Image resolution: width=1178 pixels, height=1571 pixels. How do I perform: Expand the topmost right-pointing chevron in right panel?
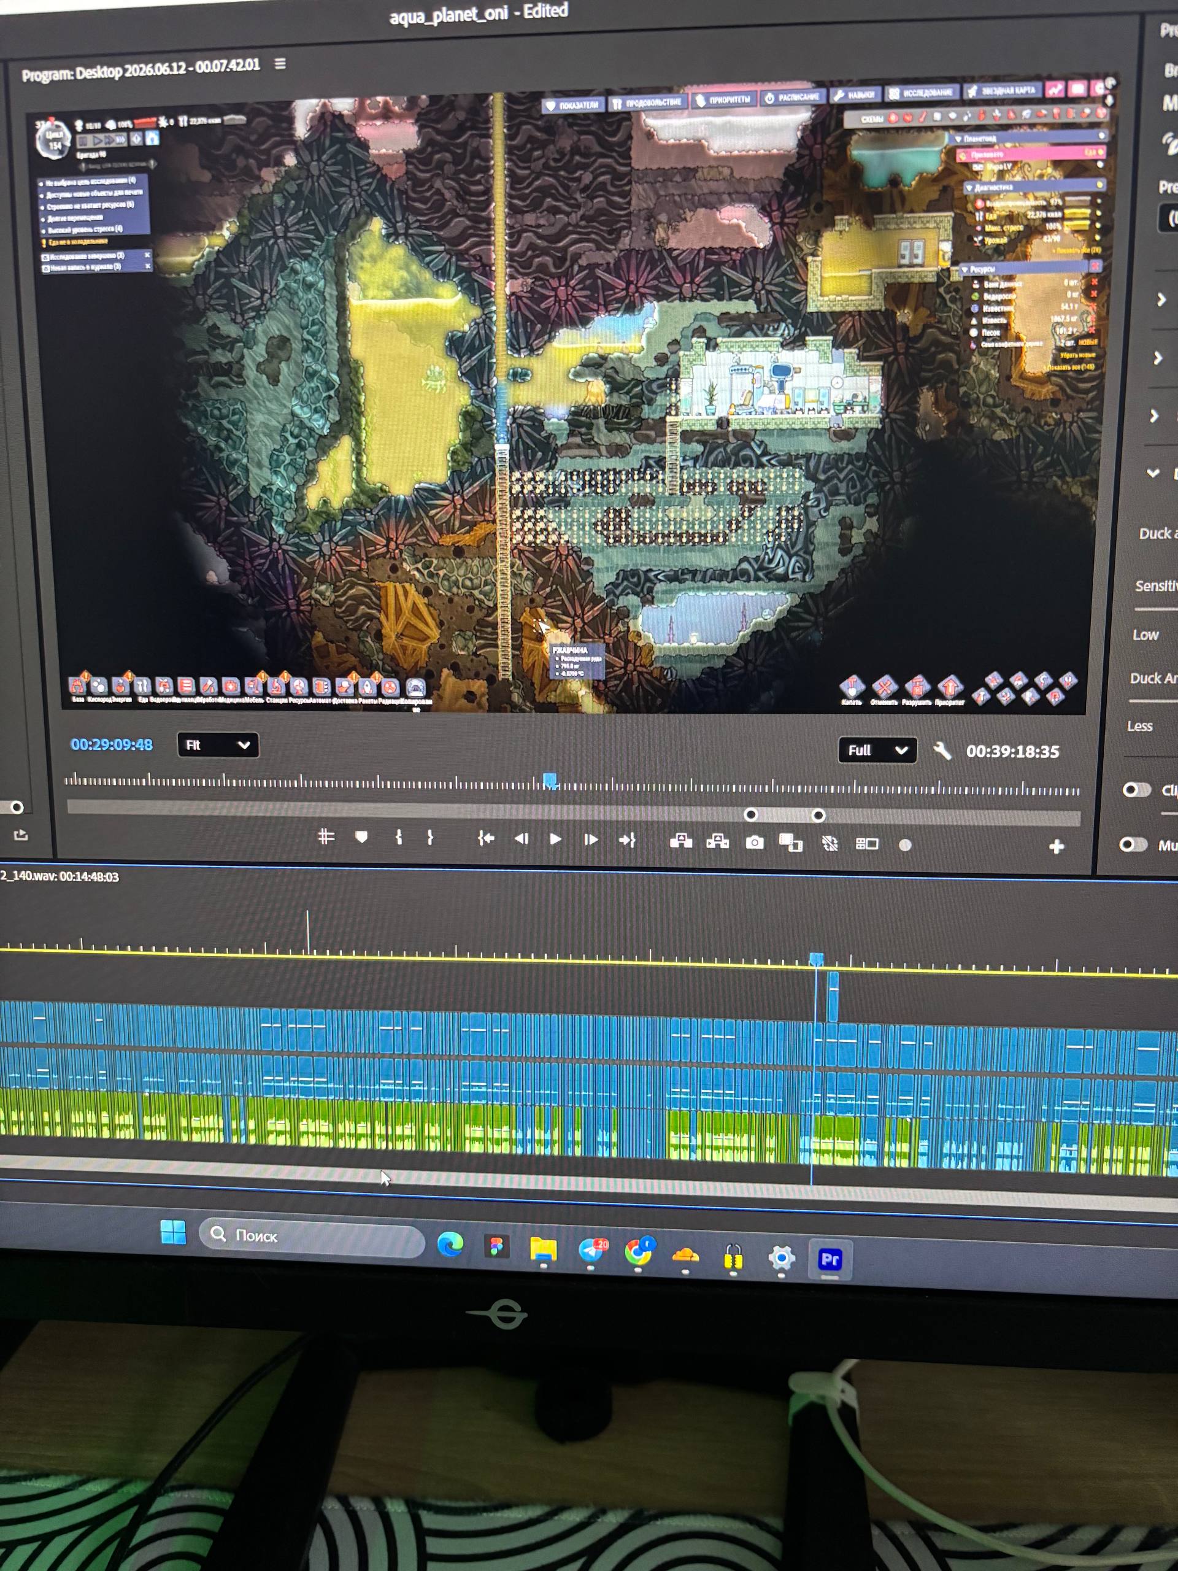click(x=1161, y=299)
